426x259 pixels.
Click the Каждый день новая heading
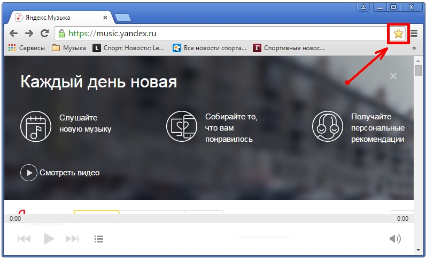tap(99, 82)
